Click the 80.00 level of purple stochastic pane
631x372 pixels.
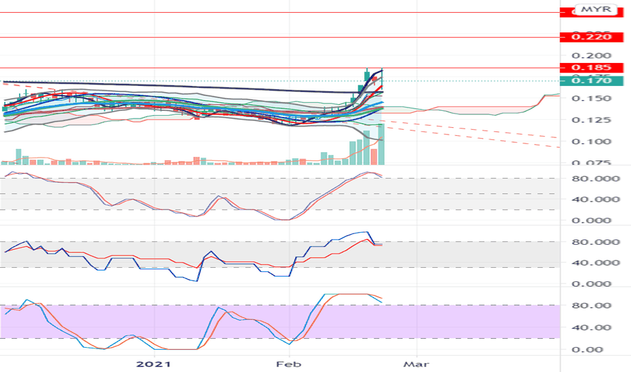click(591, 306)
